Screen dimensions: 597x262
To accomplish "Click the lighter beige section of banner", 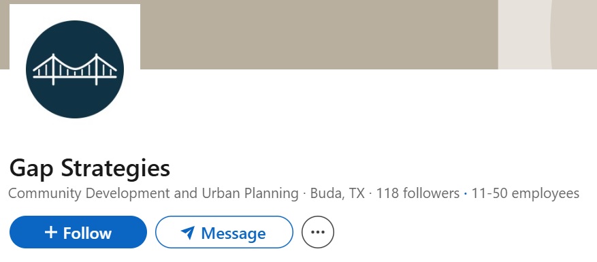I will click(x=547, y=34).
